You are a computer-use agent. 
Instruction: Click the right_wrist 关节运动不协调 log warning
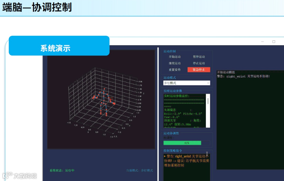click(x=244, y=76)
